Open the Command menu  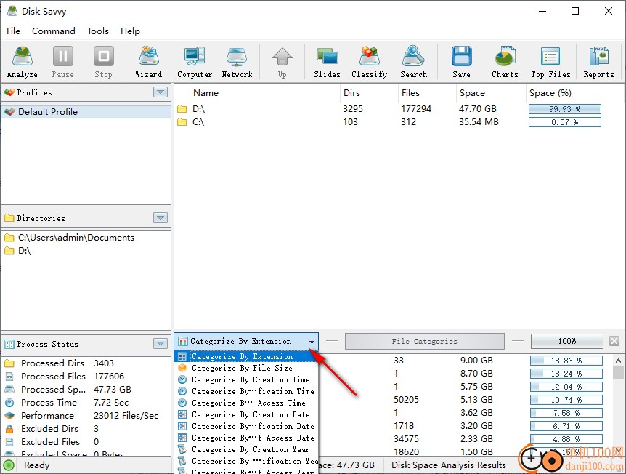[x=54, y=31]
